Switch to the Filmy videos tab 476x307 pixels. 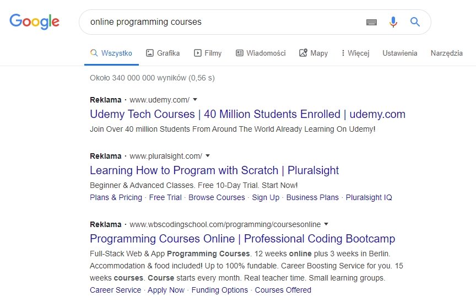pyautogui.click(x=208, y=53)
